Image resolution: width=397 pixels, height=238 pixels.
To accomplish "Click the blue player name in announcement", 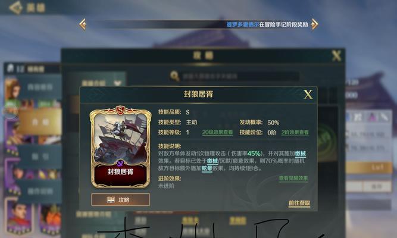I will point(242,24).
